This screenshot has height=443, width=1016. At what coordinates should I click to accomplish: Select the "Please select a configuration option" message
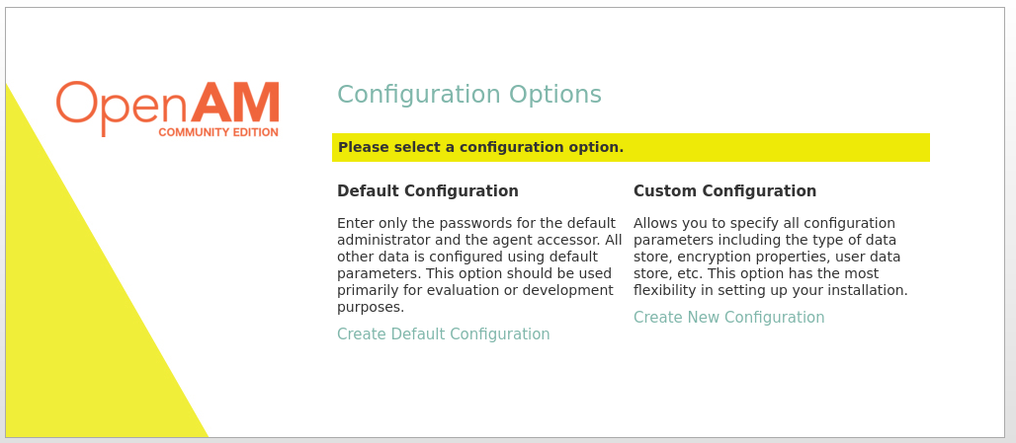click(480, 148)
